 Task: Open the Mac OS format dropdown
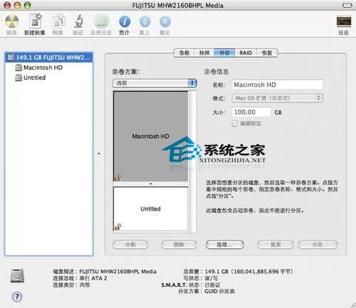(277, 98)
